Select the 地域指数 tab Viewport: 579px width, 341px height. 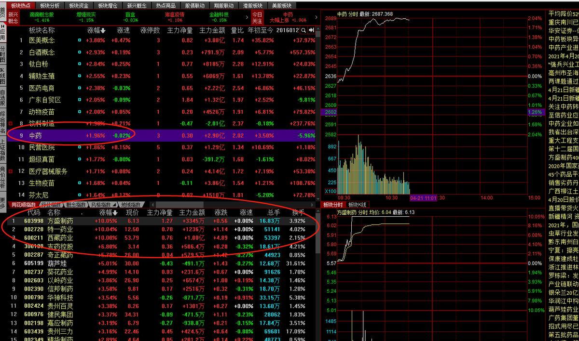pos(130,205)
